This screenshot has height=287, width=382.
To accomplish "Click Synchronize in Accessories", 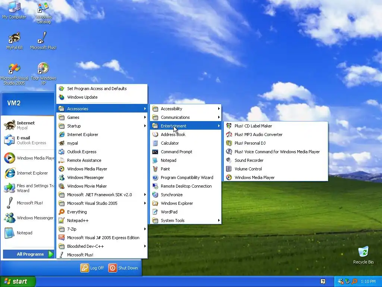I will click(x=186, y=194).
